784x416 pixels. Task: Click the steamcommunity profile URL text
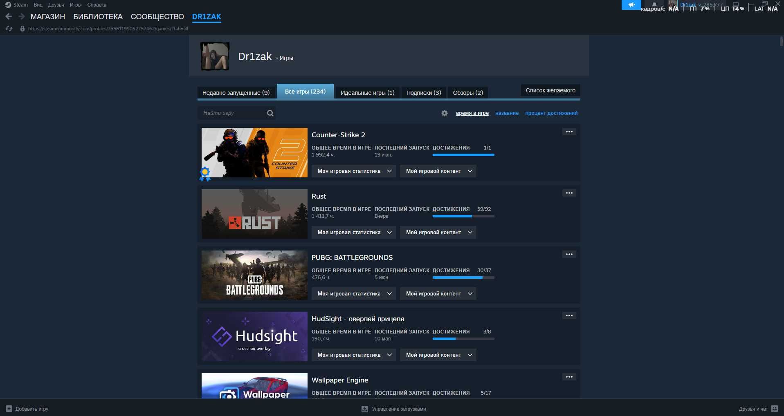[x=108, y=29]
